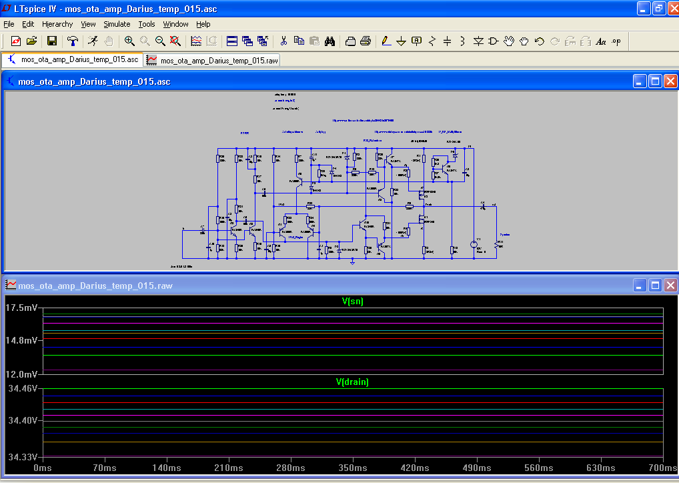Place a ground symbol from the toolbar

pyautogui.click(x=402, y=41)
